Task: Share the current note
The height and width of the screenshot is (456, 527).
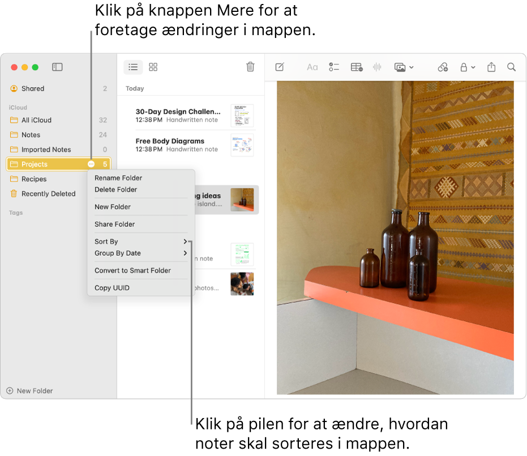Action: pos(491,67)
